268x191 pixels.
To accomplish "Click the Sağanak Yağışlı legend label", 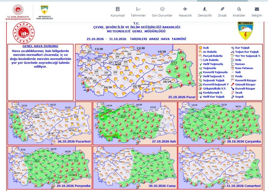I will pos(214,80).
